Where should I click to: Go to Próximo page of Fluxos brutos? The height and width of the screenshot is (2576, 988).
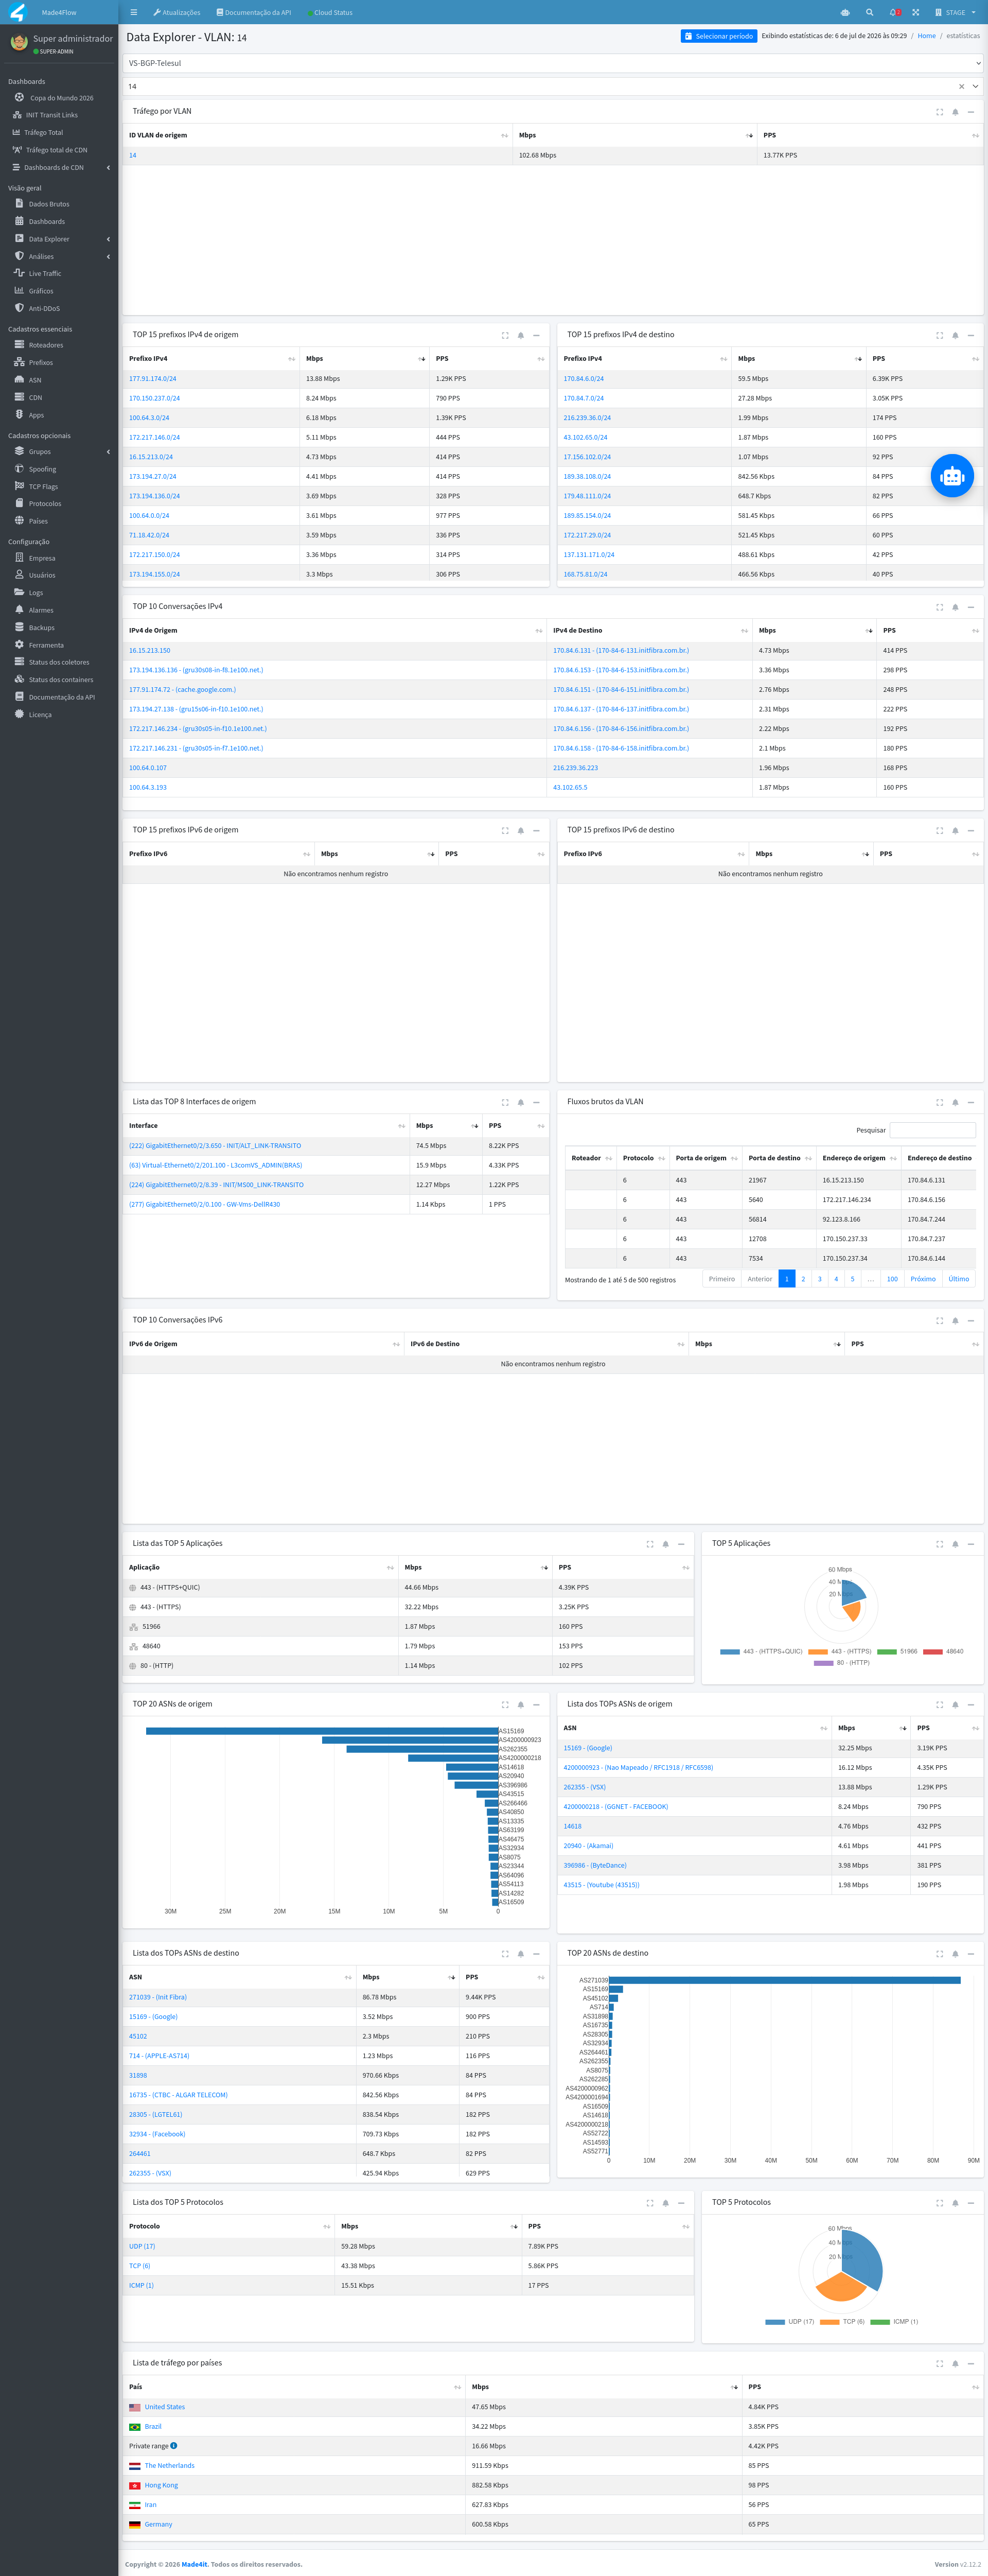[923, 1278]
